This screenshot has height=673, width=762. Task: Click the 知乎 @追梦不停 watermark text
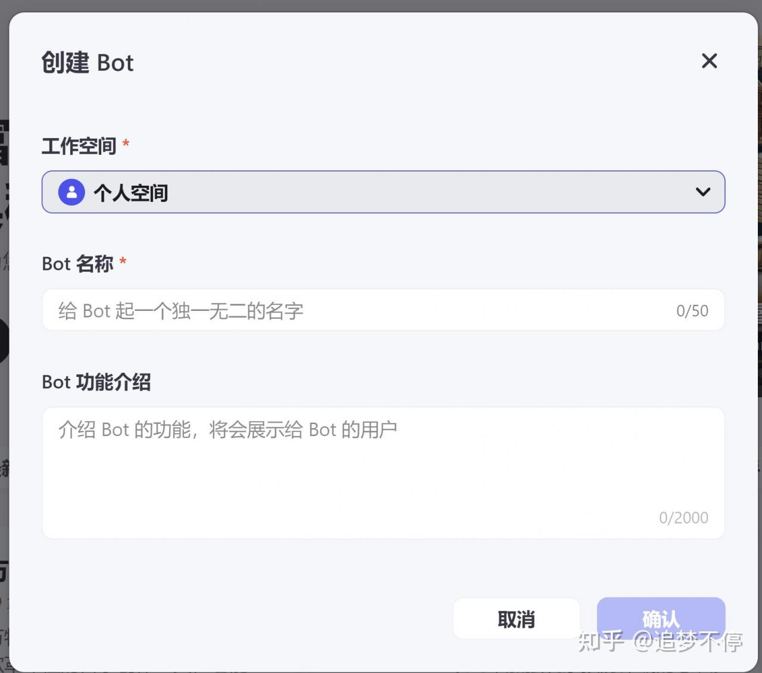pos(660,641)
